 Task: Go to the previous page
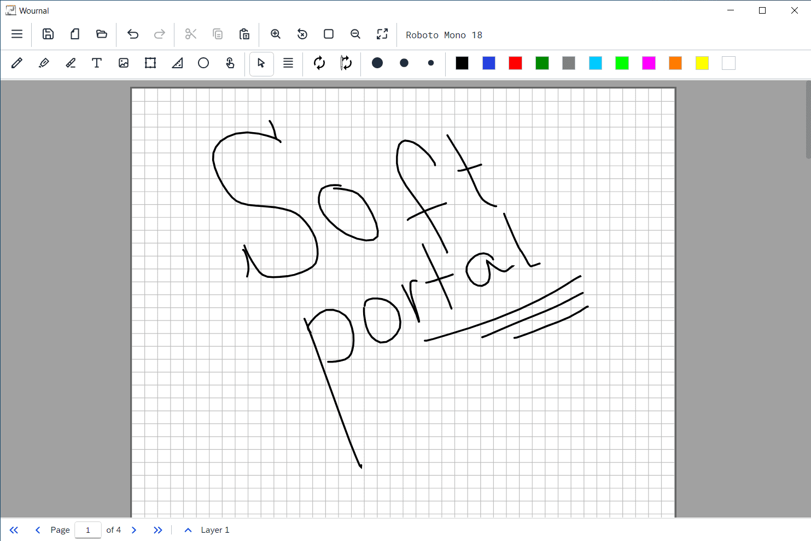pyautogui.click(x=38, y=530)
